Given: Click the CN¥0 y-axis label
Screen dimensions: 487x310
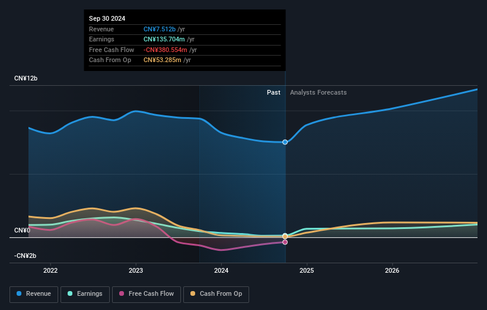Looking at the screenshot, I should click(x=22, y=230).
